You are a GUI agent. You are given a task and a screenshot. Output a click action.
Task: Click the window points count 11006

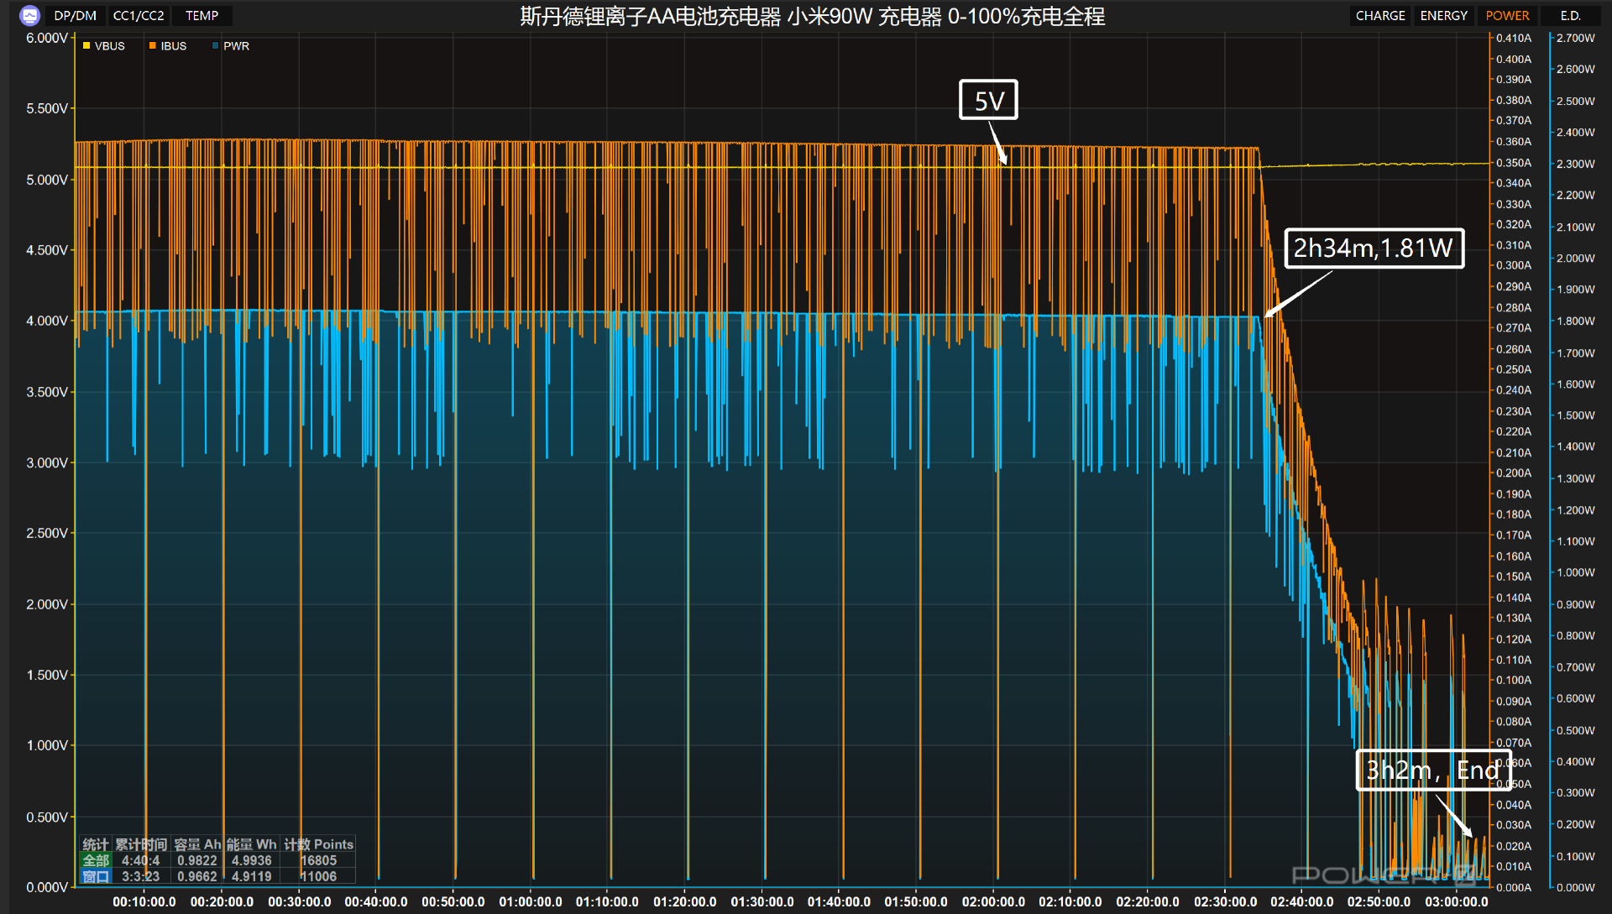318,876
